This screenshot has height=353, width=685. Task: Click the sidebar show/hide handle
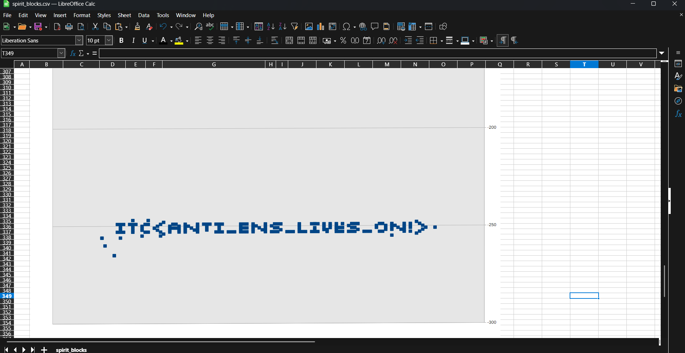(x=670, y=201)
